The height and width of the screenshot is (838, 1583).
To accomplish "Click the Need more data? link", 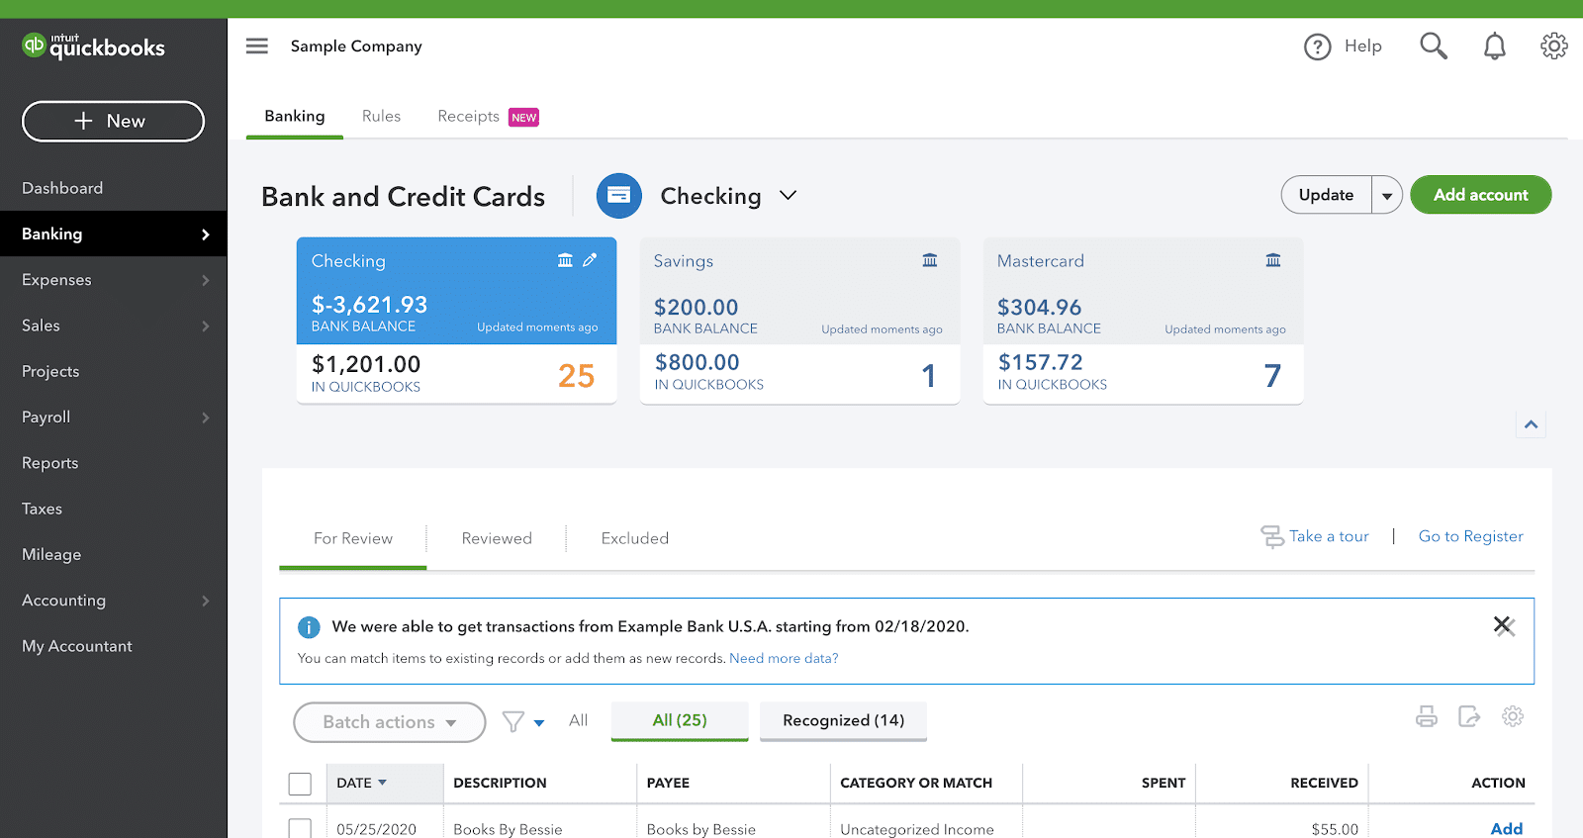I will point(784,658).
